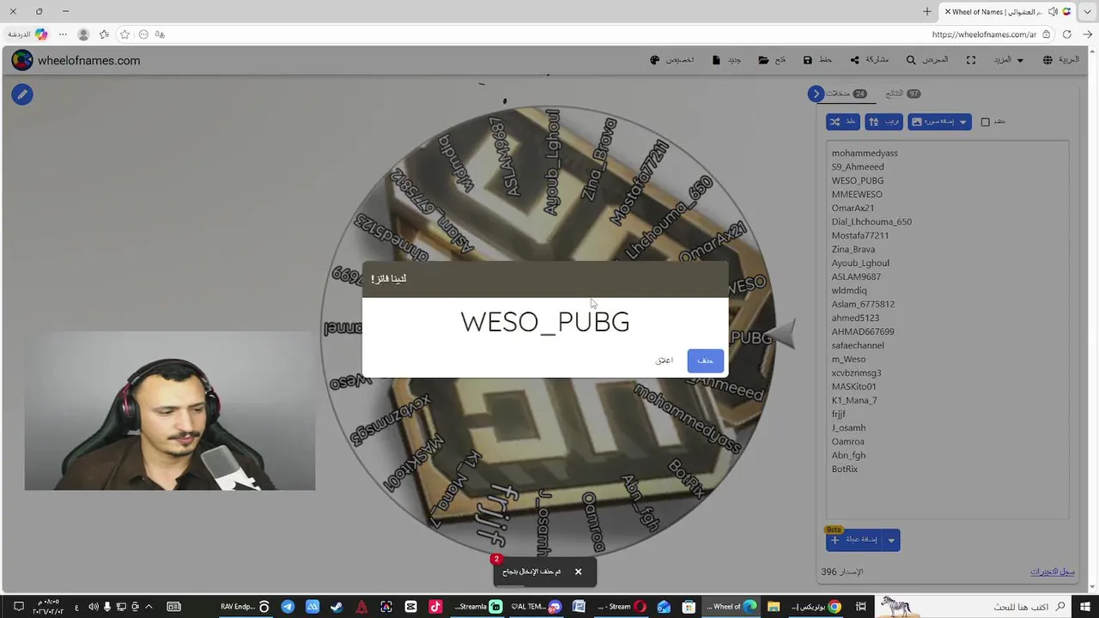This screenshot has width=1099, height=618.
Task: Open the Arabic language globe menu
Action: pyautogui.click(x=1060, y=60)
